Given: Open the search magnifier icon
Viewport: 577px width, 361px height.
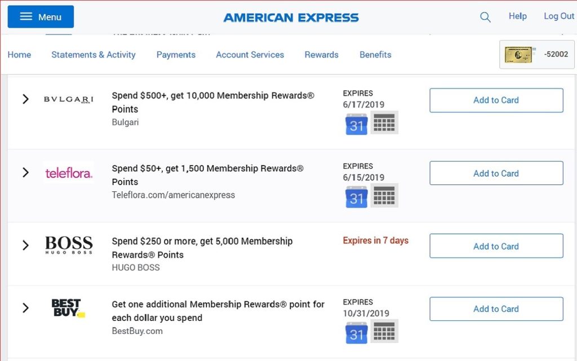Looking at the screenshot, I should click(485, 16).
